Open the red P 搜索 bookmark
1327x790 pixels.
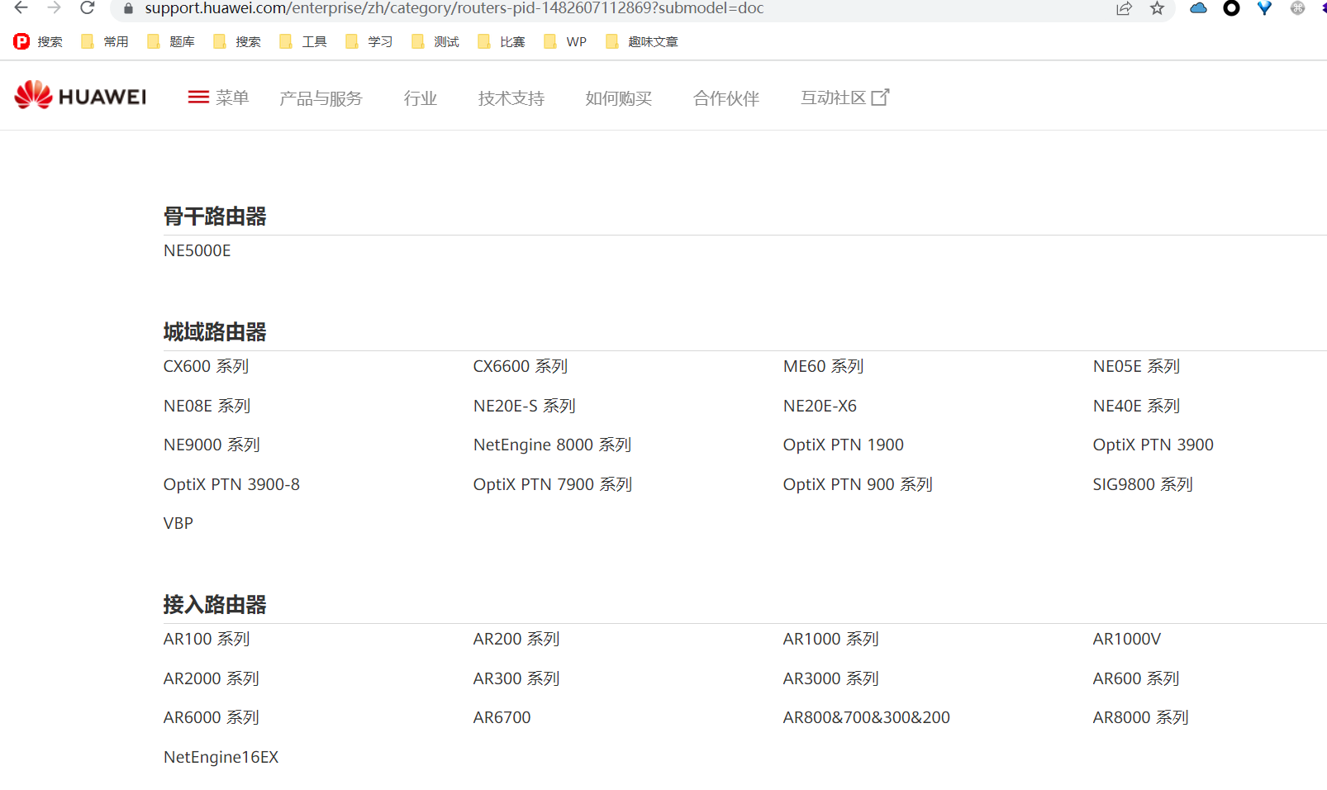pos(38,41)
